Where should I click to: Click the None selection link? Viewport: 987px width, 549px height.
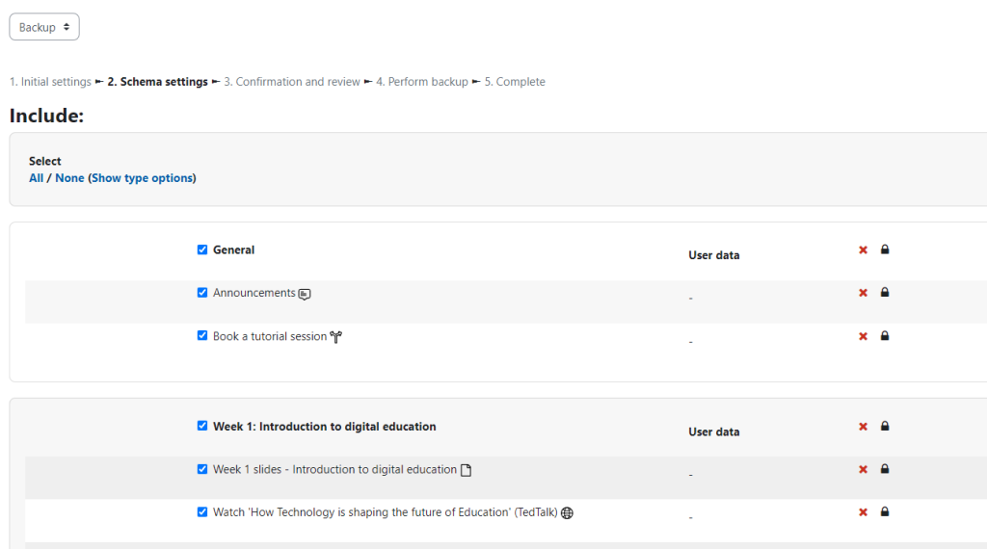(x=69, y=178)
